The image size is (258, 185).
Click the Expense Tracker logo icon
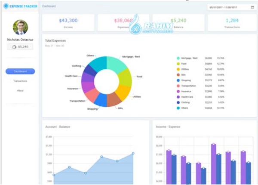click(x=6, y=6)
